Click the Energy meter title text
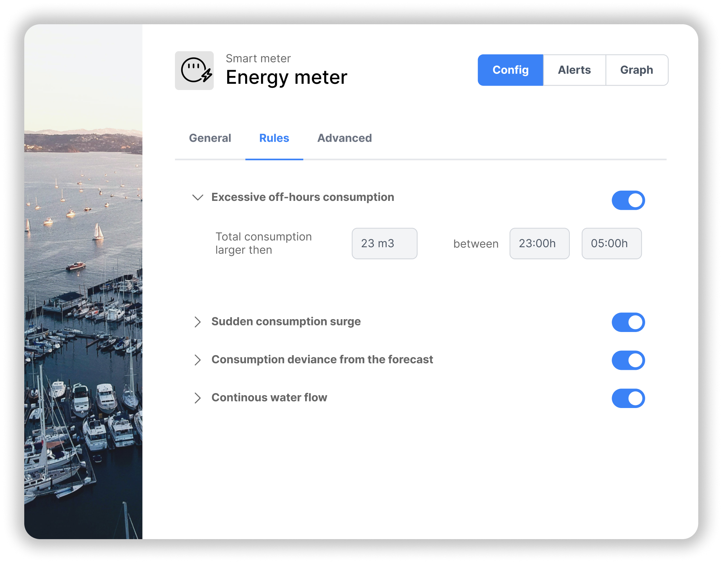The height and width of the screenshot is (563, 722). click(286, 77)
